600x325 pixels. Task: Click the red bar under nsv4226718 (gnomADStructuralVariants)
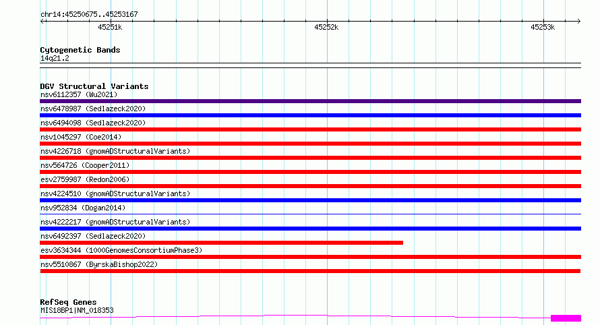tap(310, 158)
